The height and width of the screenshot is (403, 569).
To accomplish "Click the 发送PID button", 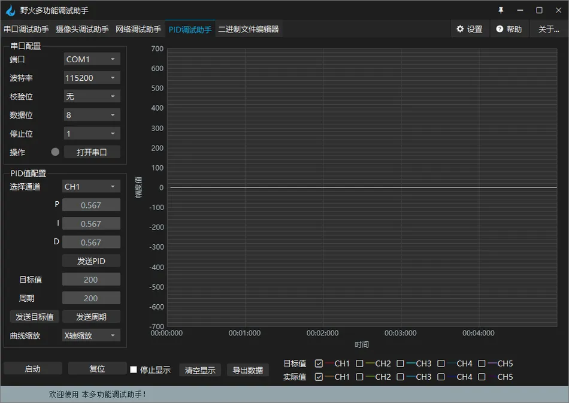I will click(x=91, y=261).
